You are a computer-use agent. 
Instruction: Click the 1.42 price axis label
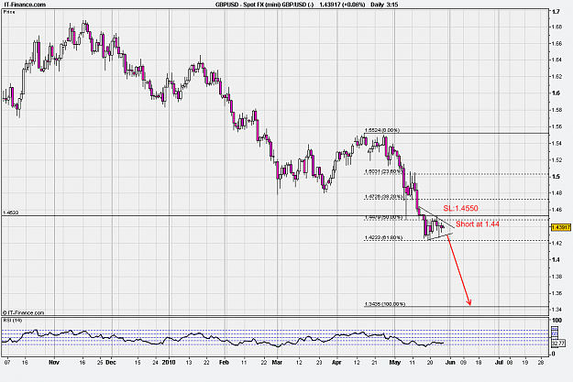click(557, 243)
